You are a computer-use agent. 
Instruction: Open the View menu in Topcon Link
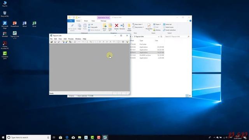point(60,39)
